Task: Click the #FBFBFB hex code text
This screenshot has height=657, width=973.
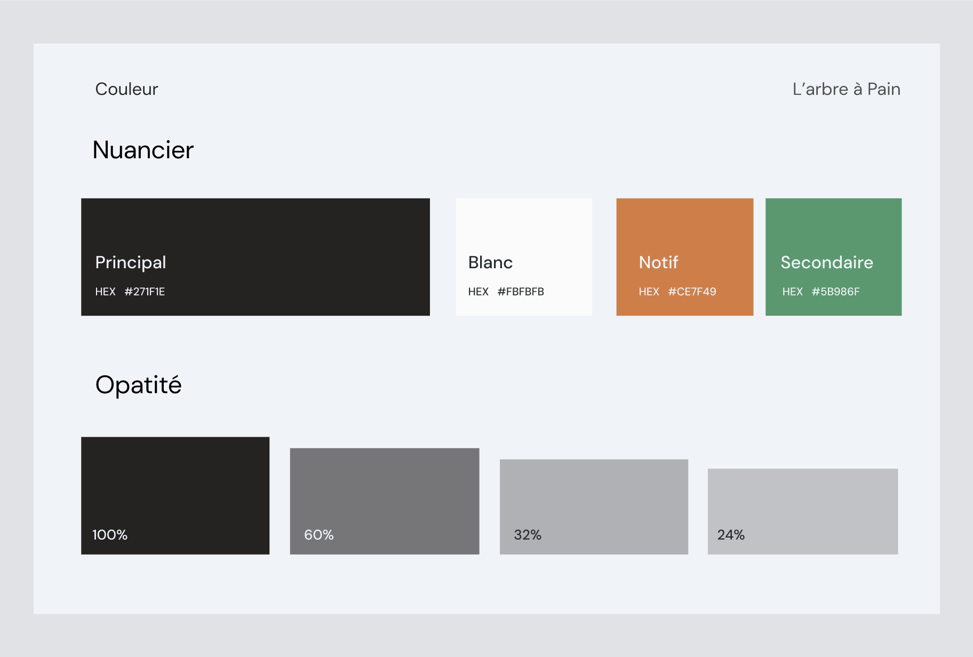Action: tap(521, 292)
